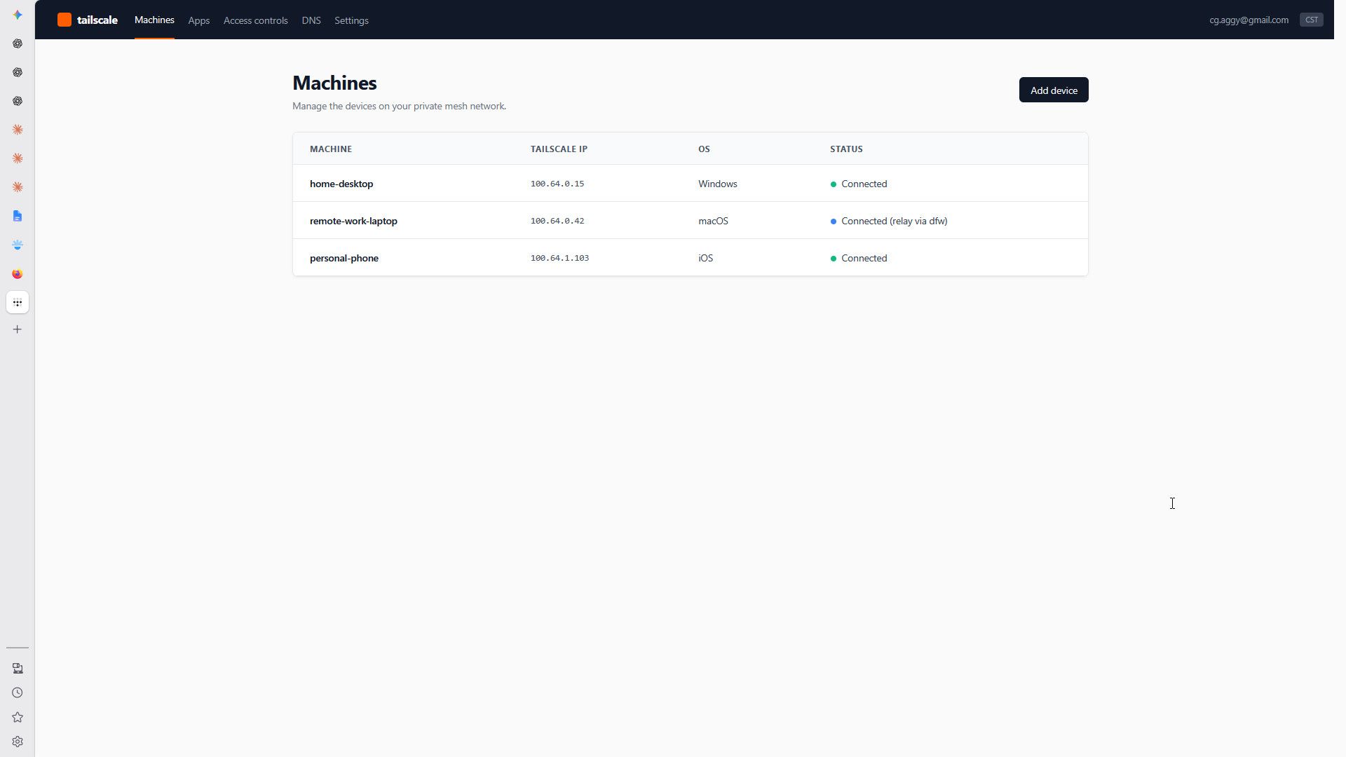The height and width of the screenshot is (757, 1346).
Task: Click the Add device button
Action: click(1054, 90)
